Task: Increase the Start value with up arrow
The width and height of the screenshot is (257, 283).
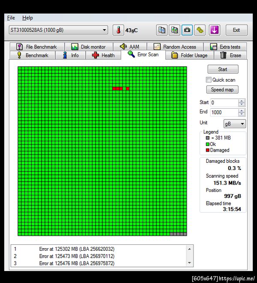Action: pos(242,101)
